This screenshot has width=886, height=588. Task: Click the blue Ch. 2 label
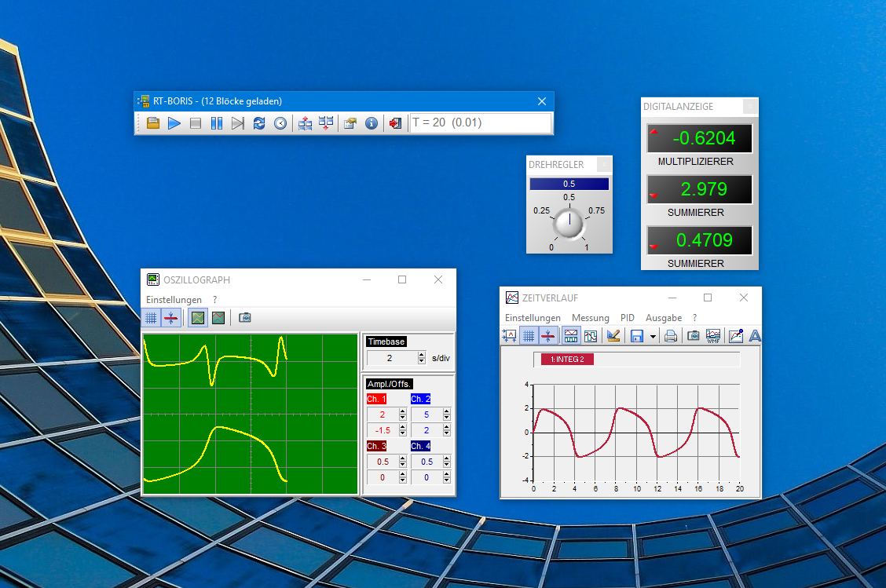pyautogui.click(x=420, y=399)
